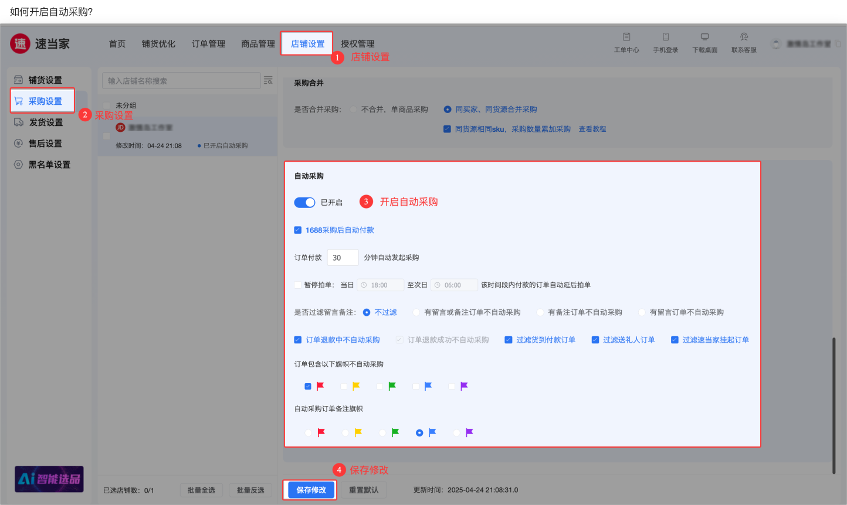
Task: Click the filter icon beside store search
Action: point(268,80)
